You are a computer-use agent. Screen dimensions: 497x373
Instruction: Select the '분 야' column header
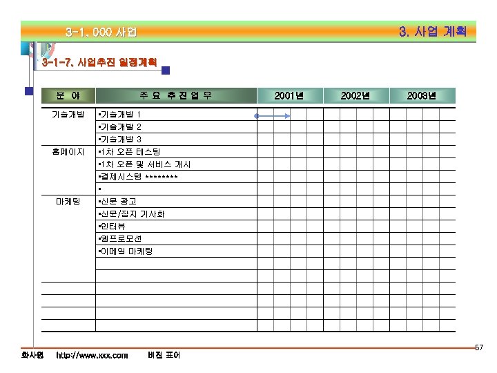click(x=68, y=95)
